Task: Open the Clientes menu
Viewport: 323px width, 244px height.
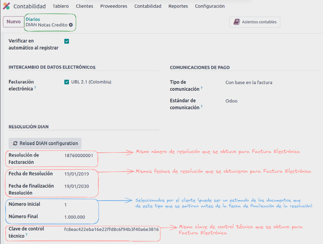Action: point(84,6)
